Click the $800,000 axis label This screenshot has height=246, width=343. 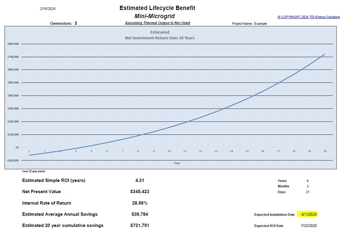(13, 44)
